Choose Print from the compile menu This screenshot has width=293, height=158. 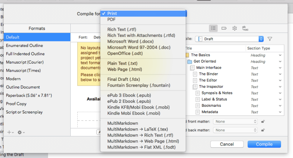point(143,14)
